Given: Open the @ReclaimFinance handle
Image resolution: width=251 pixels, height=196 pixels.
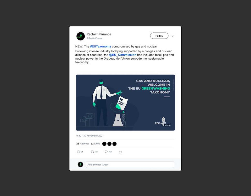Looking at the screenshot, I should pos(94,38).
